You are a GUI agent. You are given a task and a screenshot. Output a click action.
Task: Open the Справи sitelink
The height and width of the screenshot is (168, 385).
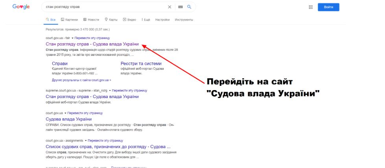click(60, 63)
